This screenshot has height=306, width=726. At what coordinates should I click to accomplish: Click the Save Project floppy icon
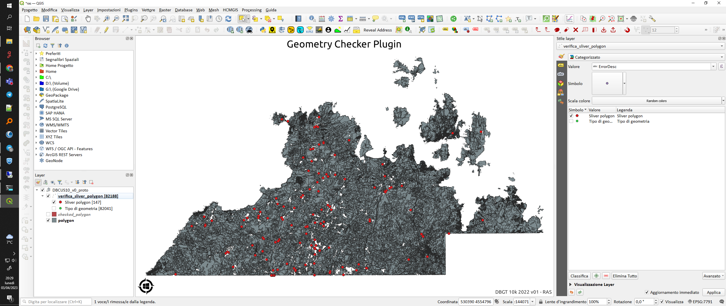point(46,19)
